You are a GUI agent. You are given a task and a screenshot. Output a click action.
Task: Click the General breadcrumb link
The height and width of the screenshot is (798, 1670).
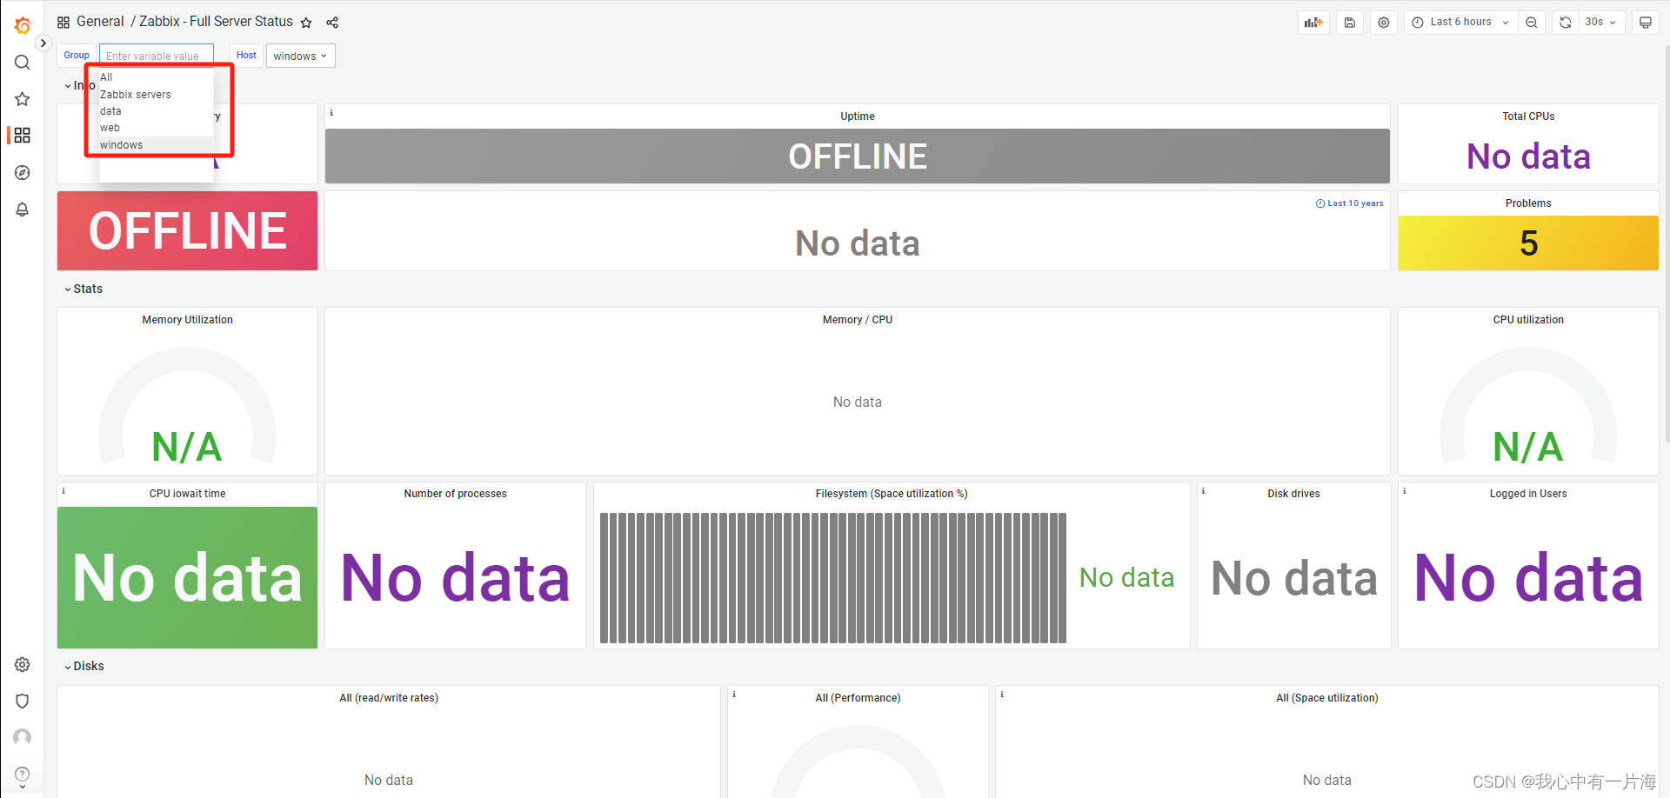pyautogui.click(x=100, y=22)
